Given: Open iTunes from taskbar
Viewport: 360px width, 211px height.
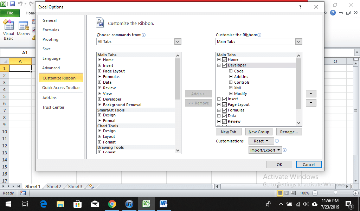Looking at the screenshot, I should (x=129, y=204).
